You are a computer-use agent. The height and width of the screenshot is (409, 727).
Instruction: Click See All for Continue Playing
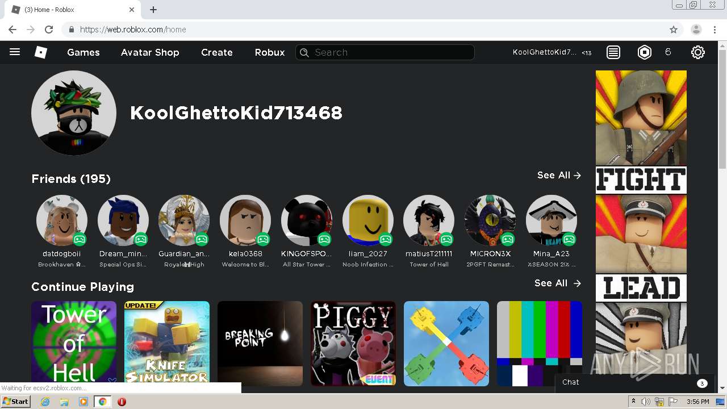pyautogui.click(x=558, y=283)
